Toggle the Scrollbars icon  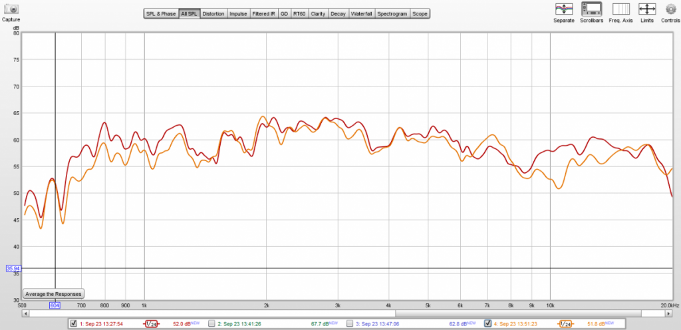[591, 9]
